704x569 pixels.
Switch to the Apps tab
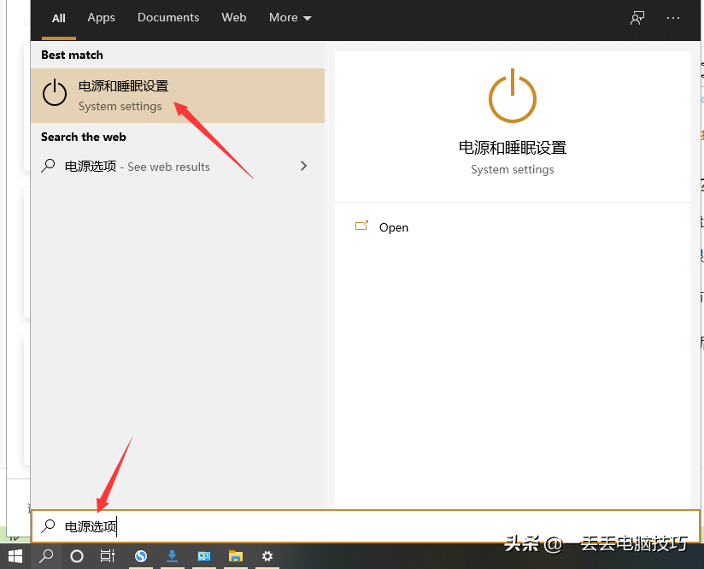(101, 18)
